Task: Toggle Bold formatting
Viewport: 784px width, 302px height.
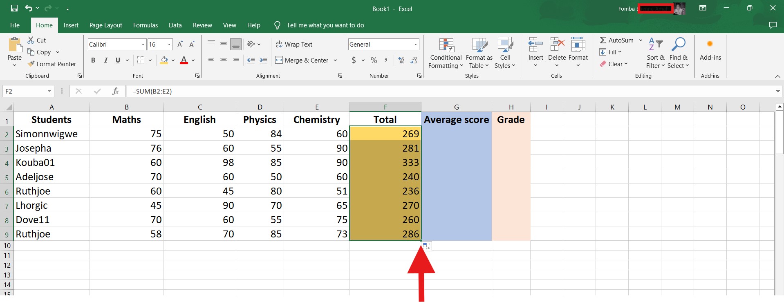Action: [93, 60]
